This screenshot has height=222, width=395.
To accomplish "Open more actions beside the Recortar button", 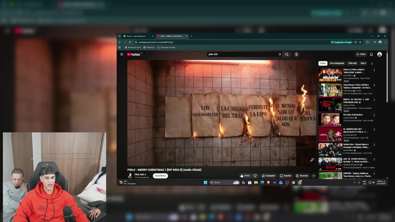I will pyautogui.click(x=314, y=176).
